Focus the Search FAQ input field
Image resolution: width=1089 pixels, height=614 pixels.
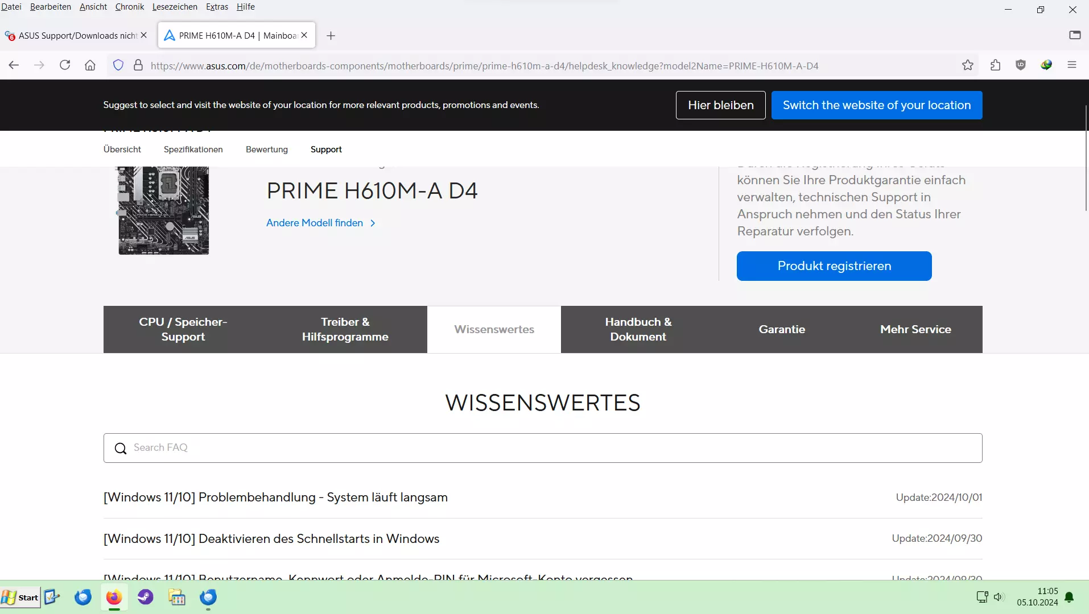[543, 448]
